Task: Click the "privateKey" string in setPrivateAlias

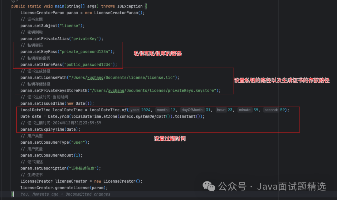Action: (x=85, y=39)
